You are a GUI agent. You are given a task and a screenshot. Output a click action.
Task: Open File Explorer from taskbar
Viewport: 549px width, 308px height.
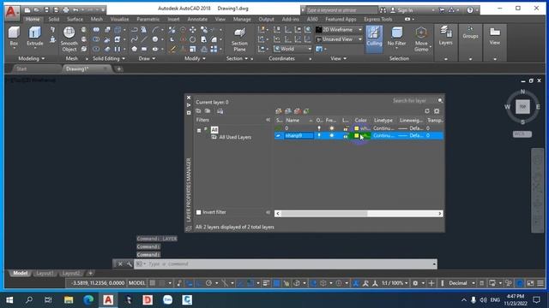69,300
